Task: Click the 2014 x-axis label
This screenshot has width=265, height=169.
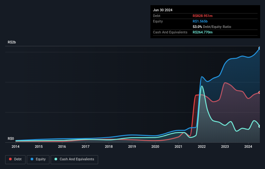Action: [15, 147]
